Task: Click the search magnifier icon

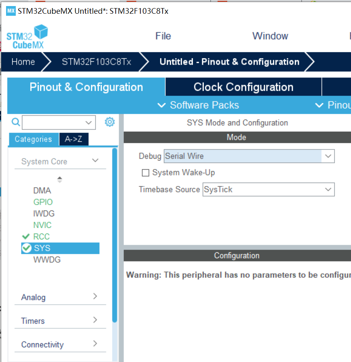Action: [15, 122]
